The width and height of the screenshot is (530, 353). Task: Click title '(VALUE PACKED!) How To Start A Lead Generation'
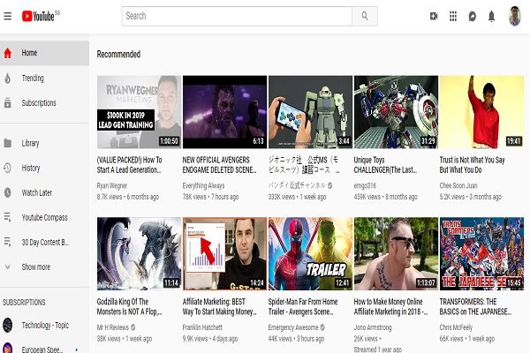click(x=130, y=165)
